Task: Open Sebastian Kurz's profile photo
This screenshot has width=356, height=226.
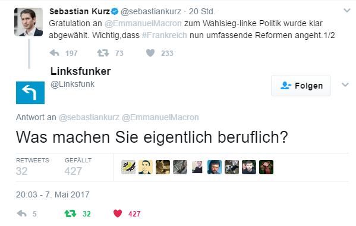Action: pos(29,22)
